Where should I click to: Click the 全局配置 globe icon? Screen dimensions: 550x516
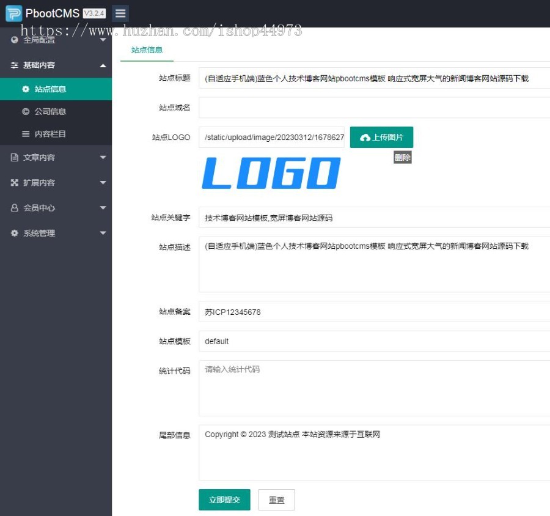[x=15, y=40]
